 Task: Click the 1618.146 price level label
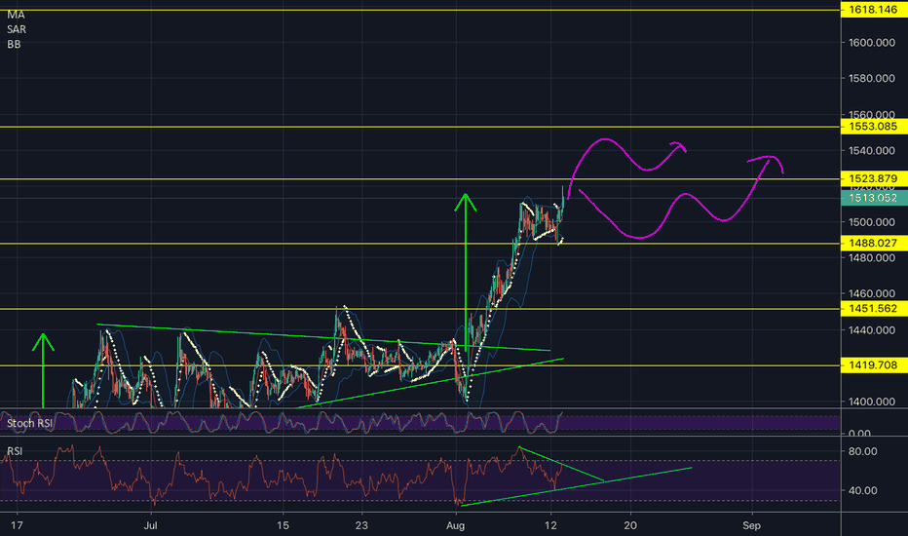[873, 10]
